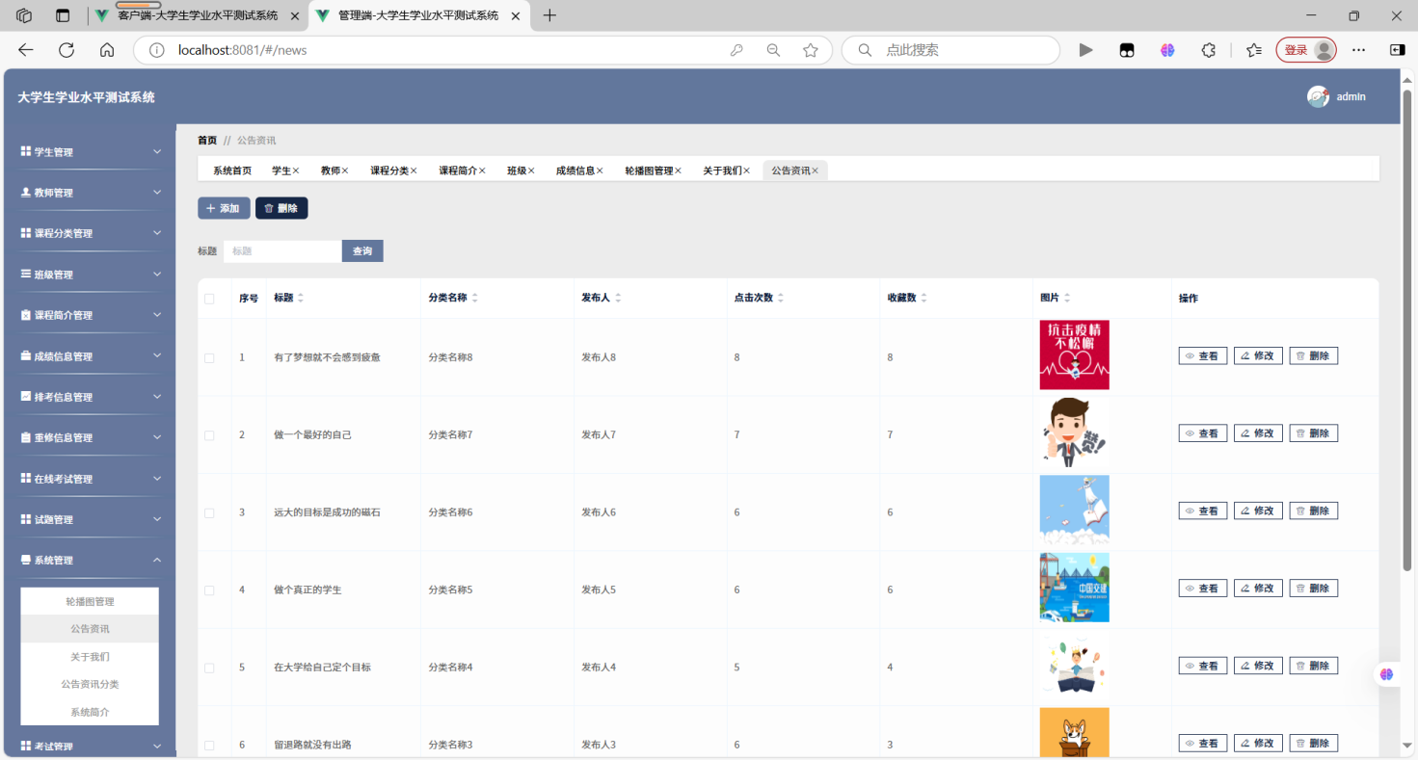Click the 标题 search input field
The height and width of the screenshot is (760, 1418).
282,250
